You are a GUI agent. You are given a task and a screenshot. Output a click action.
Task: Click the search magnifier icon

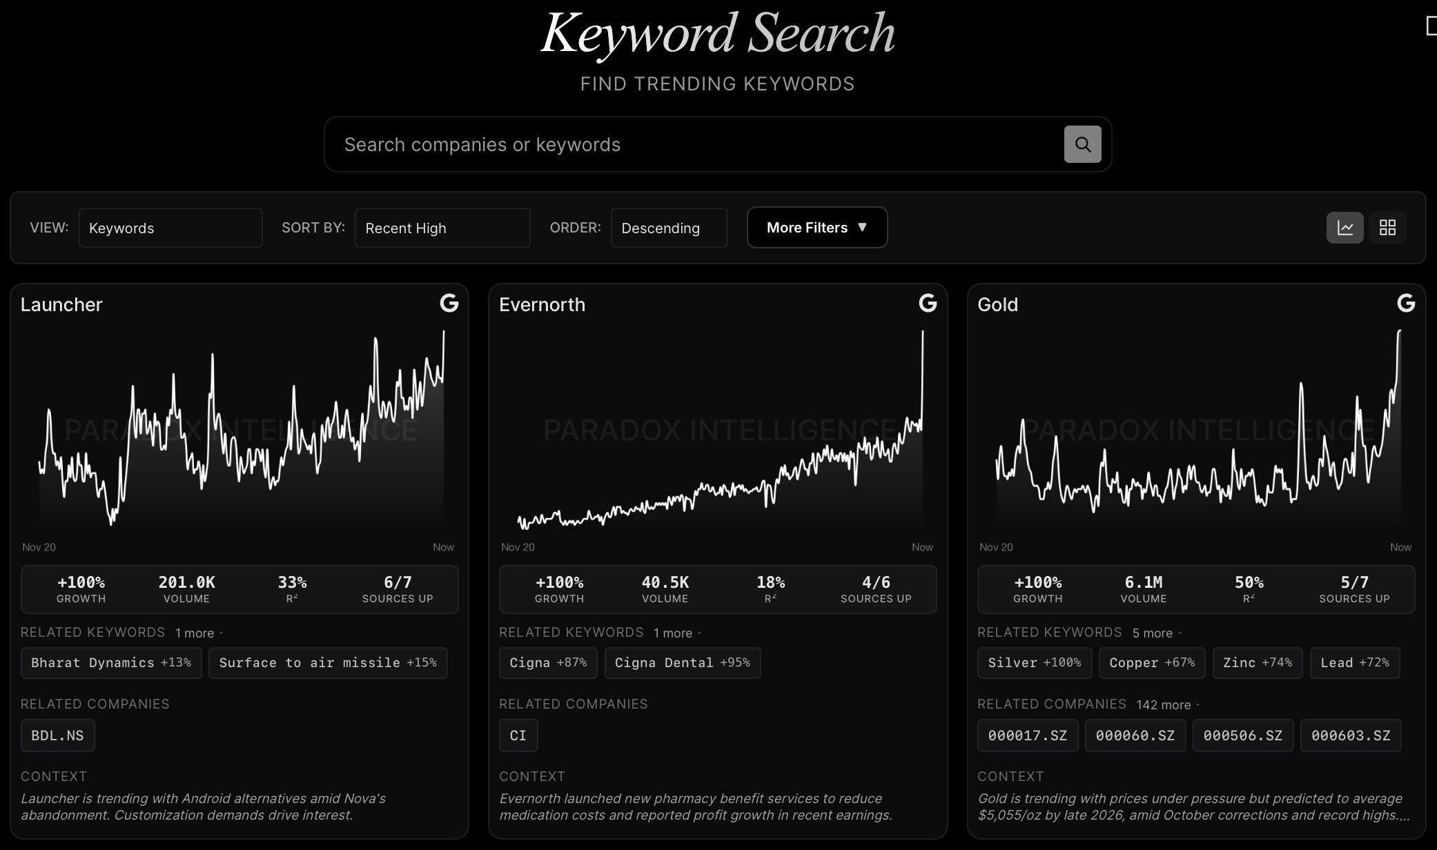click(1082, 144)
